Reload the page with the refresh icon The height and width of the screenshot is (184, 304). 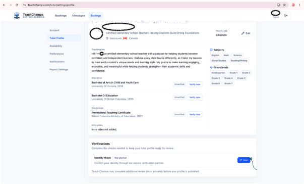tap(17, 5)
